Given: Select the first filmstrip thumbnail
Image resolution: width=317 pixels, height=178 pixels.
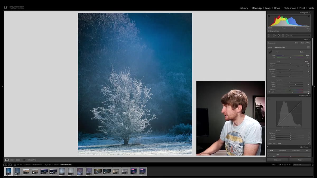Looking at the screenshot, I should 8,171.
